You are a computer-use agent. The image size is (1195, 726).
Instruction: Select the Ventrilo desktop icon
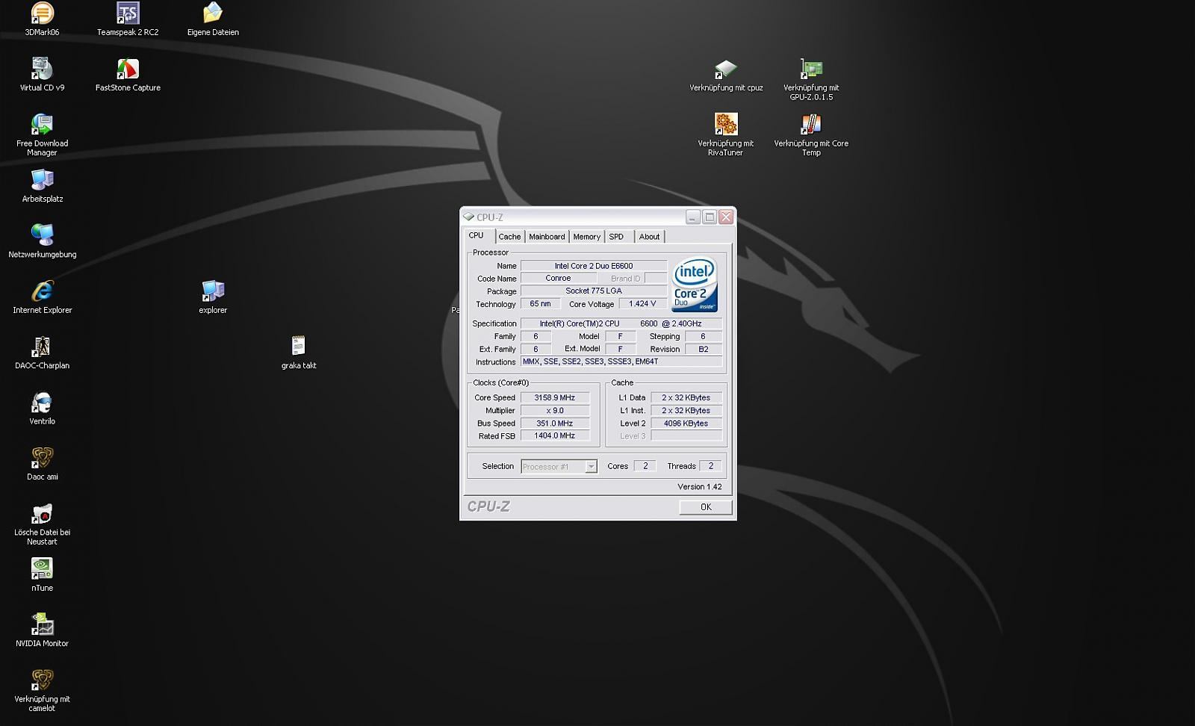pos(42,403)
